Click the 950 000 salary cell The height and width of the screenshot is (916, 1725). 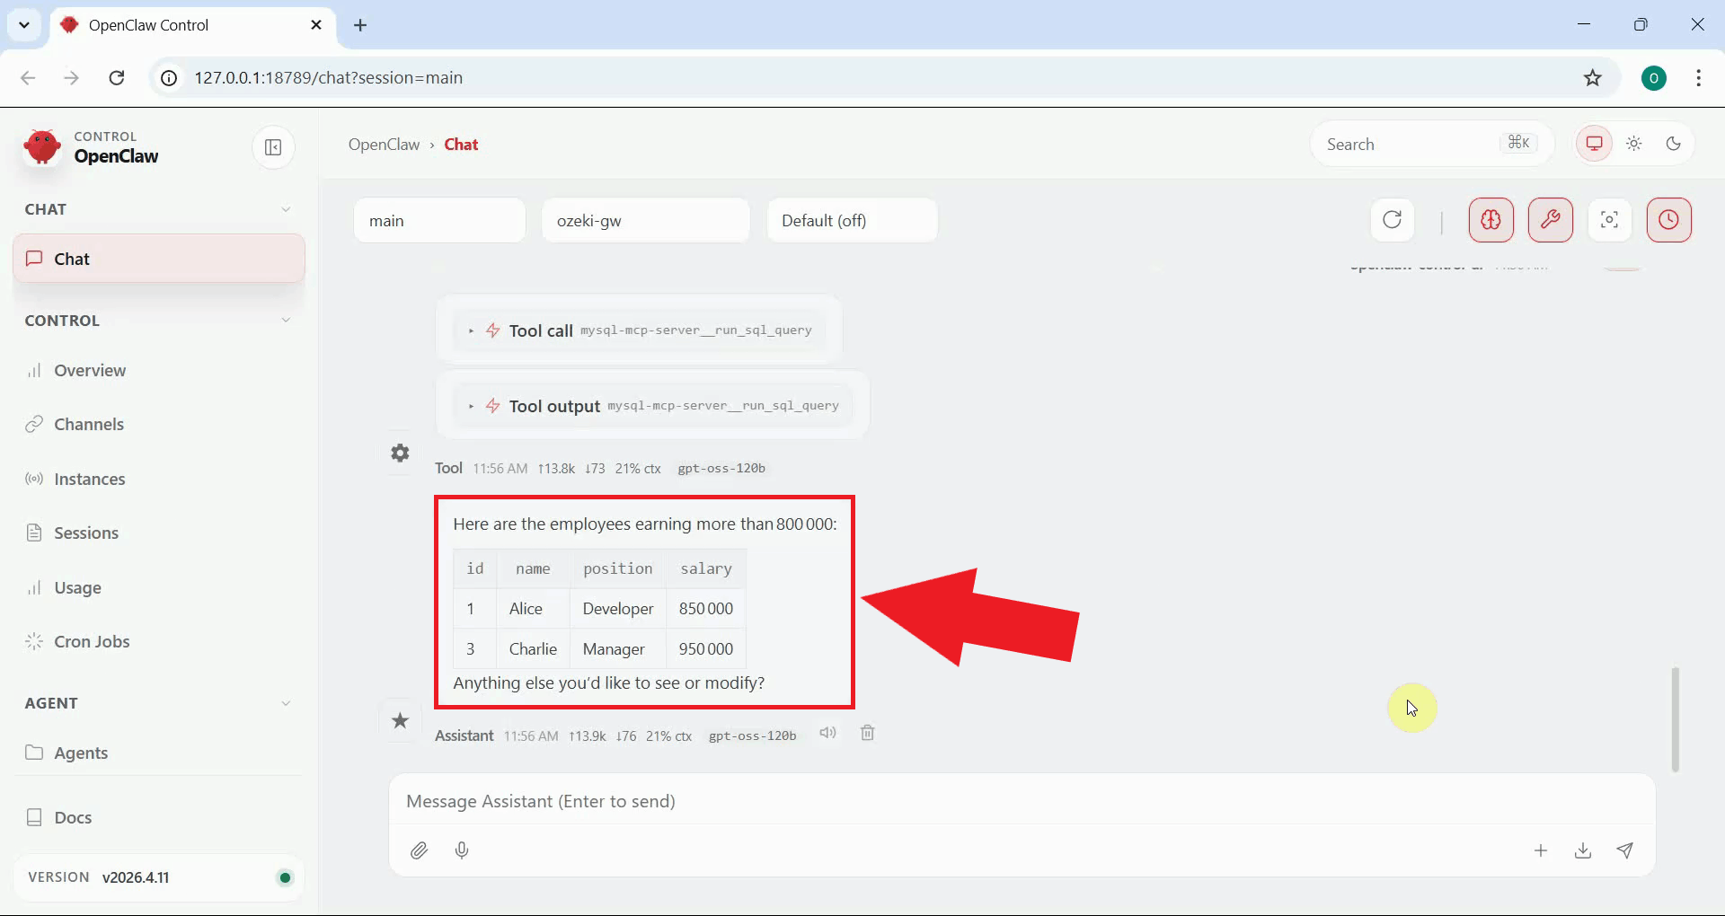click(x=706, y=648)
